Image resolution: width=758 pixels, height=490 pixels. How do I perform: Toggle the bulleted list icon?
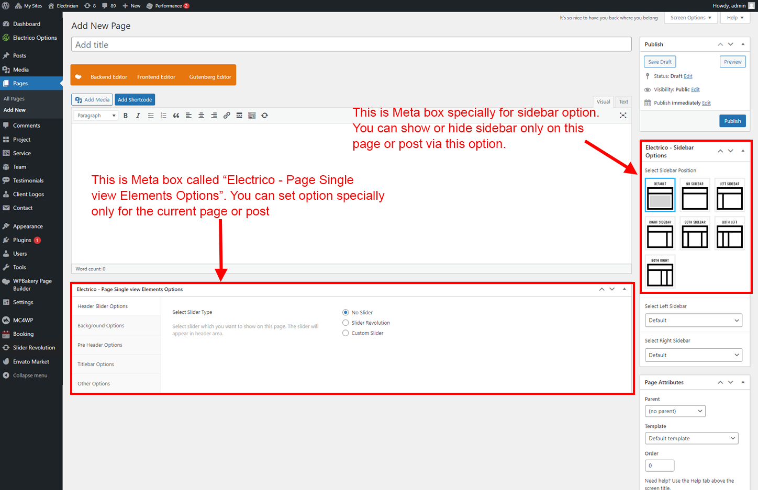click(151, 116)
